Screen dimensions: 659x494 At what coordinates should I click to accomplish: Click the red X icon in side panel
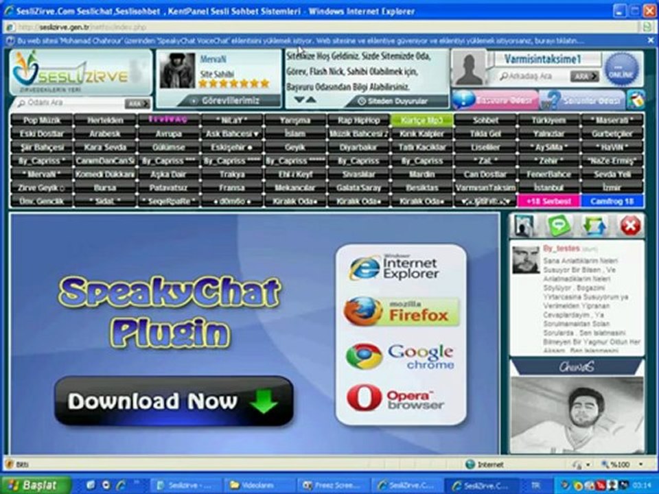[x=630, y=226]
